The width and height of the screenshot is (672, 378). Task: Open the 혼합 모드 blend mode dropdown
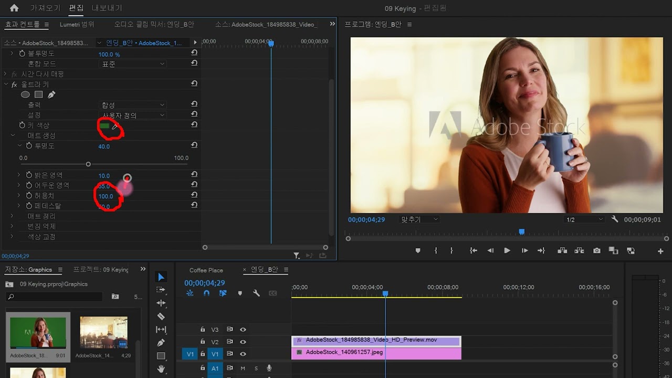tap(132, 64)
